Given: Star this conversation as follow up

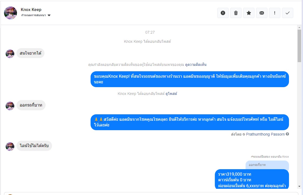Looking at the screenshot, I should [249, 13].
